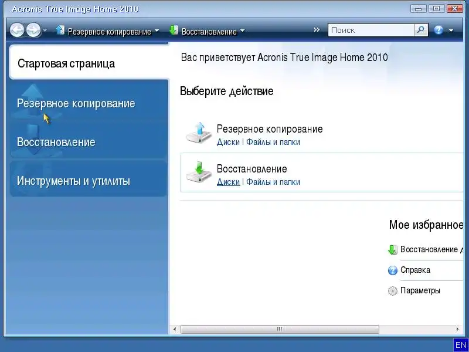Open Резервное копирование in the sidebar
Viewport: 469px width, 352px height.
[x=89, y=104]
